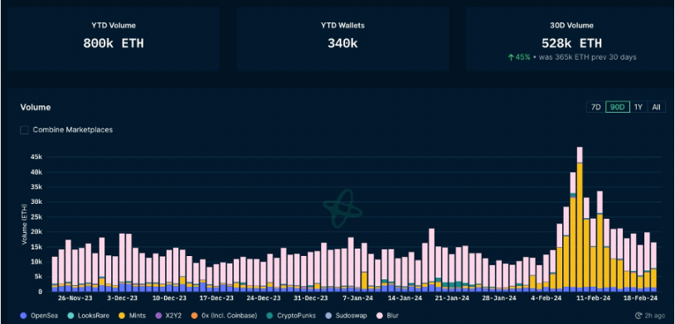Click the 18-Feb-24 axis label
Image resolution: width=675 pixels, height=324 pixels.
click(640, 297)
